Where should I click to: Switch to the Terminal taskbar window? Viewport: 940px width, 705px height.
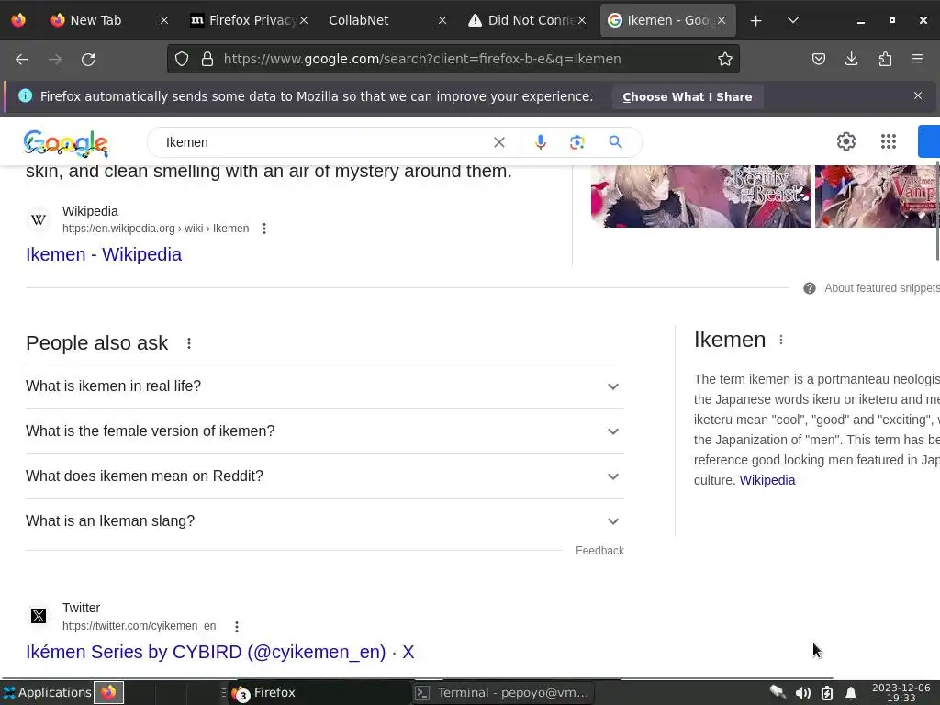tap(504, 692)
